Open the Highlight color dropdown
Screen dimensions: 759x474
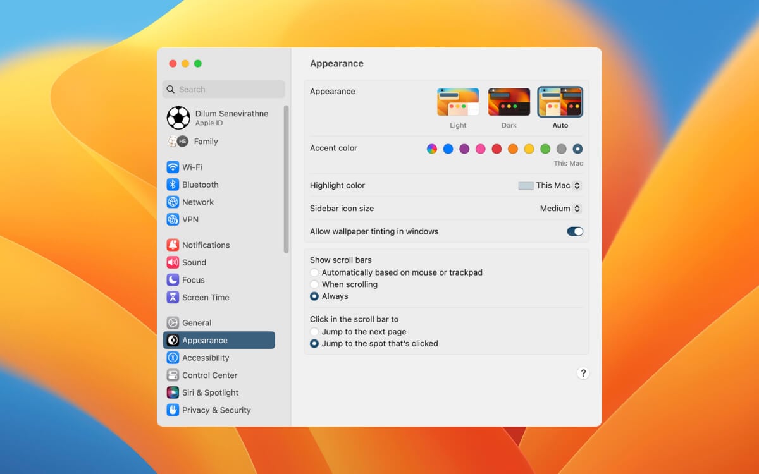(x=550, y=185)
